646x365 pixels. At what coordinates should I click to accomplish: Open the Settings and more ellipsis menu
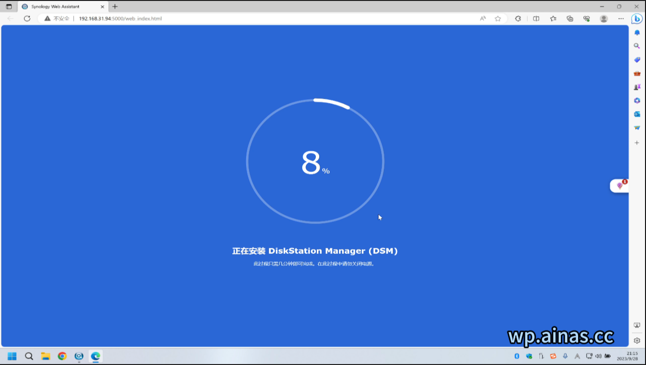(621, 19)
